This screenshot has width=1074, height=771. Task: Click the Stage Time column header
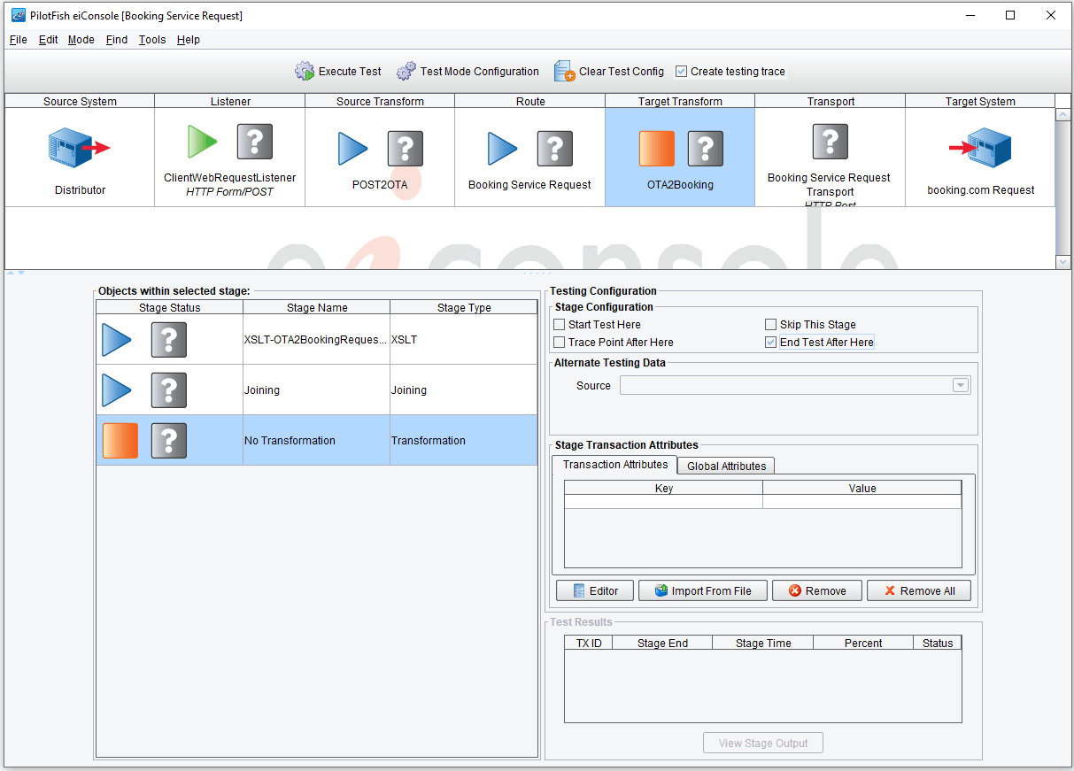[762, 643]
